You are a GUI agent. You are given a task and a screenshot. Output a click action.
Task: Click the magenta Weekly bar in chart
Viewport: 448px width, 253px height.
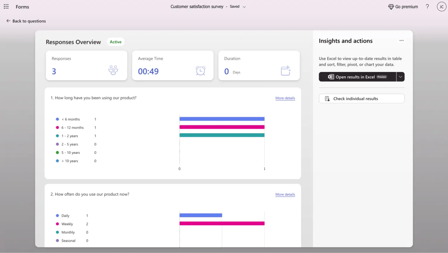[x=222, y=223]
